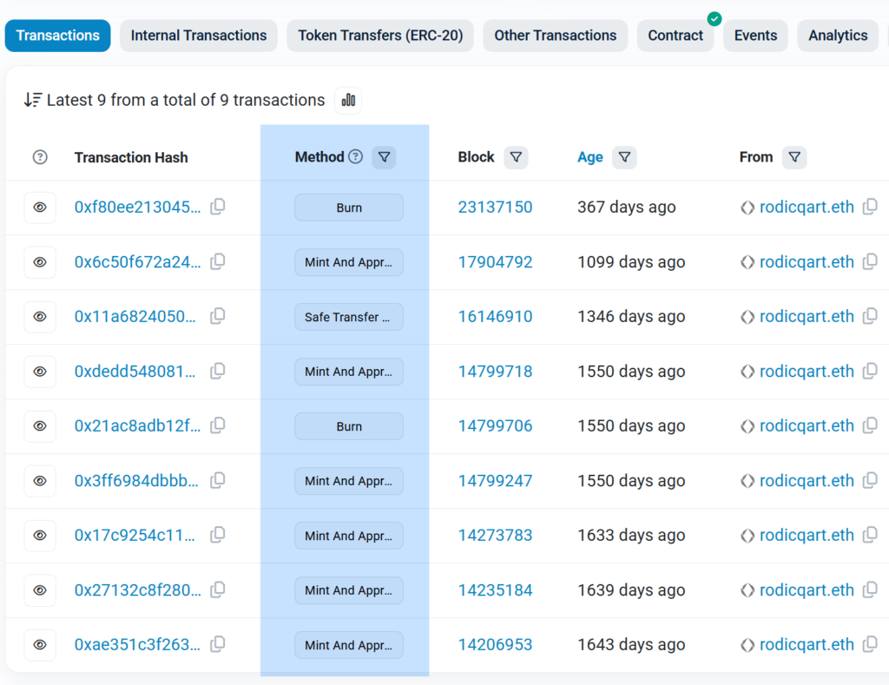The width and height of the screenshot is (889, 685).
Task: Click Mint And Appr badge in block 14206953 row
Action: pyautogui.click(x=349, y=645)
